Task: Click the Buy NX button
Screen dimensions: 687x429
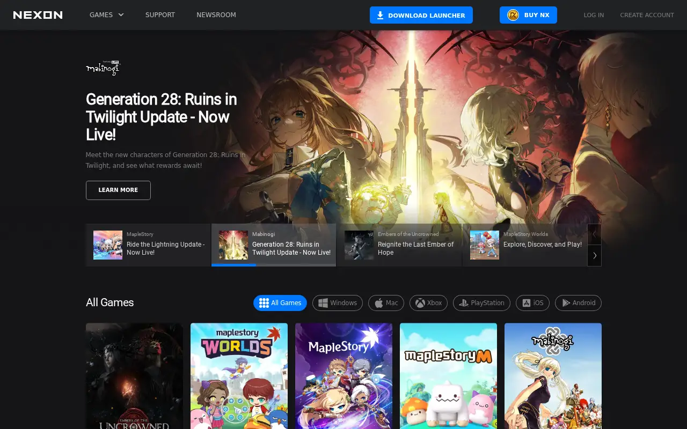Action: 528,15
